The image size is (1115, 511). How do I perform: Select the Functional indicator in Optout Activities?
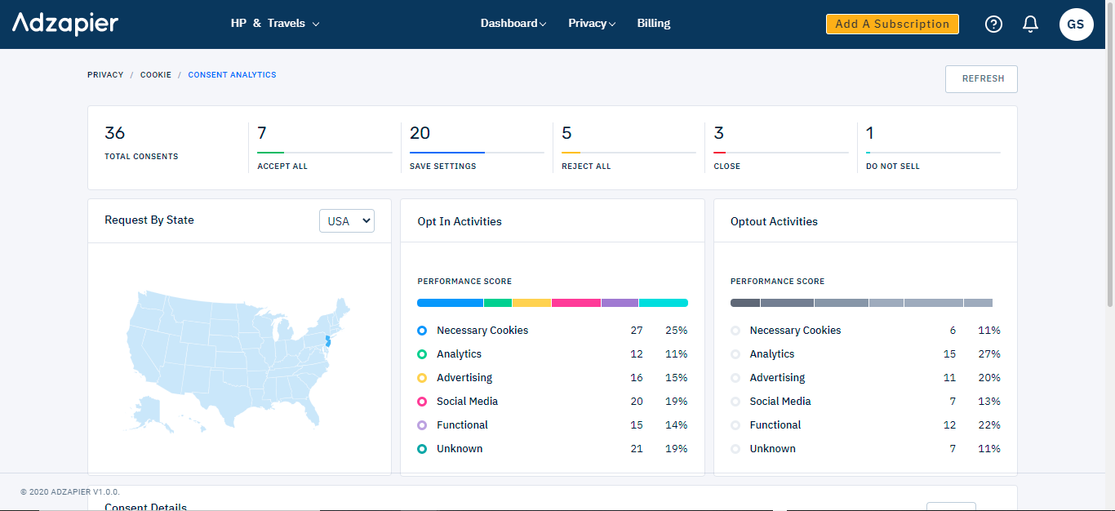point(735,424)
